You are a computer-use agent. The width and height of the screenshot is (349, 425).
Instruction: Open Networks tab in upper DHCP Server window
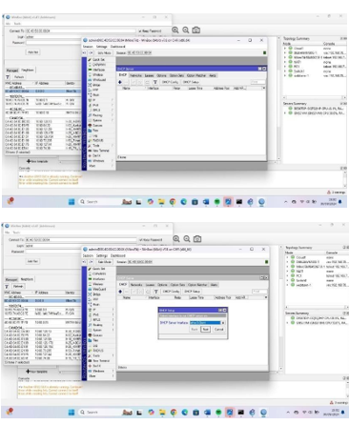(135, 75)
